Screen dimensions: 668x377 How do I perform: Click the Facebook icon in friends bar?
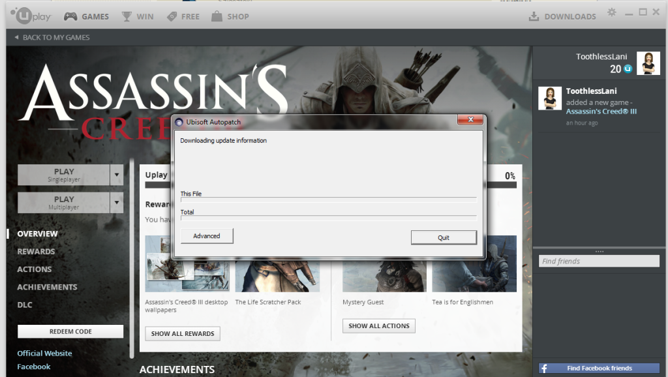[x=545, y=369]
